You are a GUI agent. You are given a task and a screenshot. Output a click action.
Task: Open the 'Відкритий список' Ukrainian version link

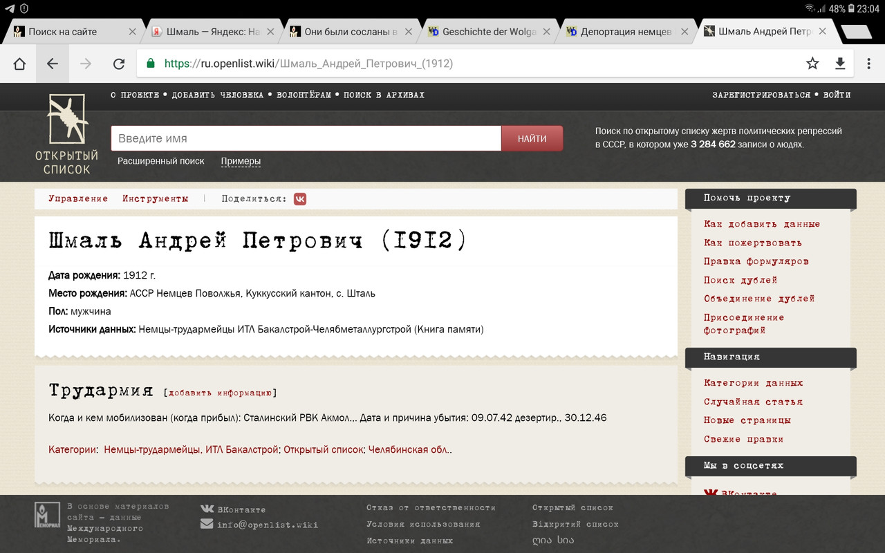point(575,524)
